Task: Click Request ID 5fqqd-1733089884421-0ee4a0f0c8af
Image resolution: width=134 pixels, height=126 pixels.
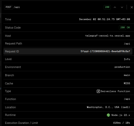Action: point(105,51)
